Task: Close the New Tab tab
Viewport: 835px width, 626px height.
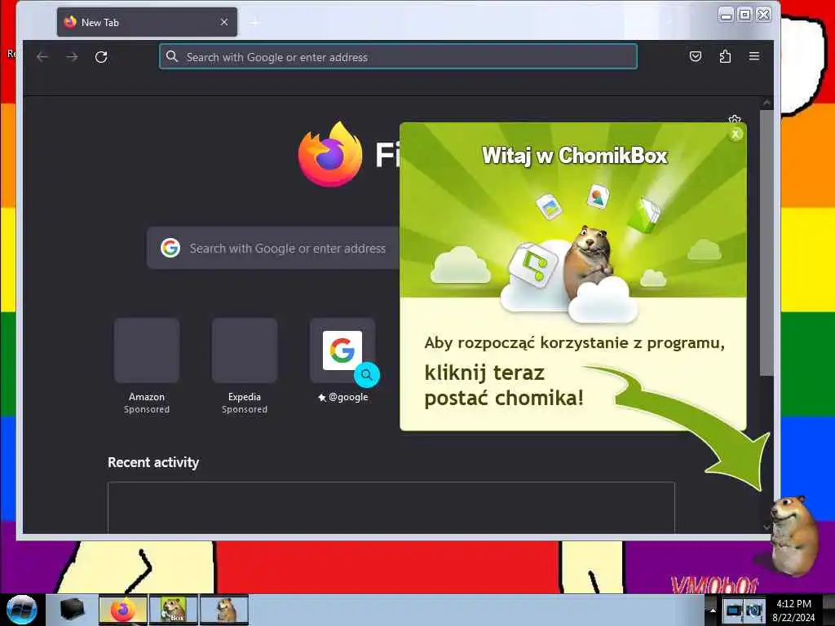Action: click(x=224, y=22)
